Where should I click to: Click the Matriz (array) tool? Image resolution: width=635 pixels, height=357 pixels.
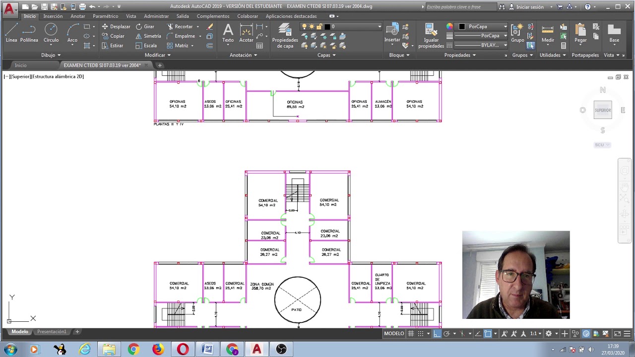pyautogui.click(x=178, y=45)
